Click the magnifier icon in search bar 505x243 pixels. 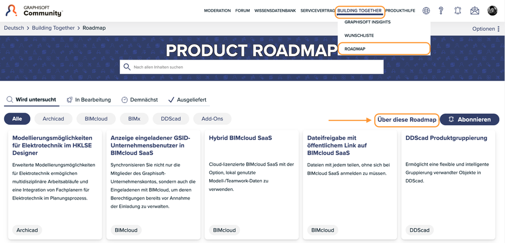click(x=127, y=67)
